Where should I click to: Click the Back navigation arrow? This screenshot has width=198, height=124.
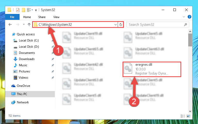click(10, 24)
